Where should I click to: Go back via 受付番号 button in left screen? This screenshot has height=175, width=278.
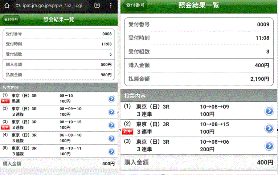point(11,19)
